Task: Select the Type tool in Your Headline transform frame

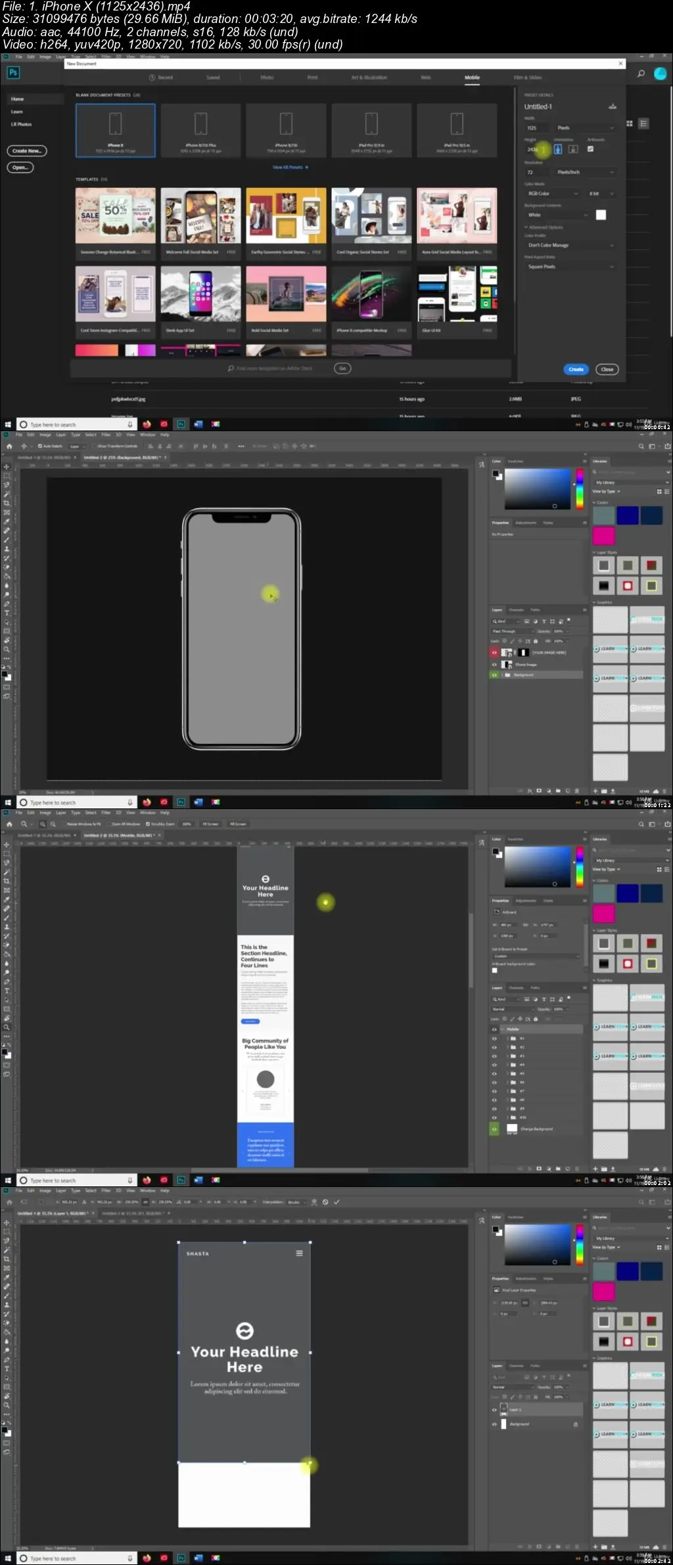Action: pos(7,1368)
